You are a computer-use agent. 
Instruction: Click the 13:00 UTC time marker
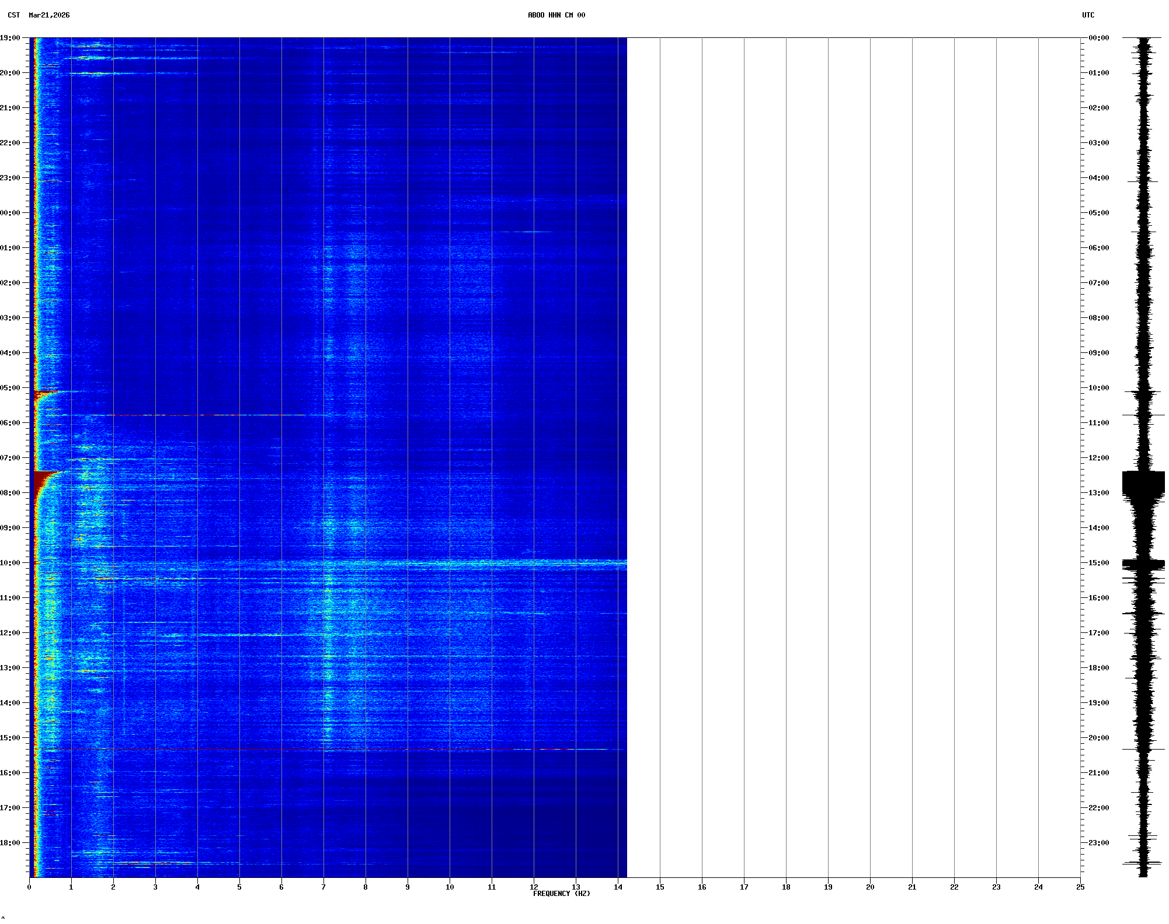coord(1098,493)
